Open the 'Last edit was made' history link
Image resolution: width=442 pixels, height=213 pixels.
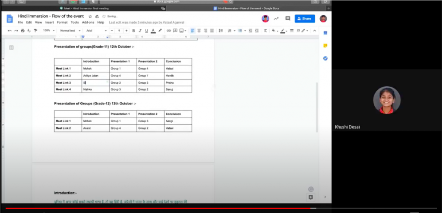coord(147,22)
